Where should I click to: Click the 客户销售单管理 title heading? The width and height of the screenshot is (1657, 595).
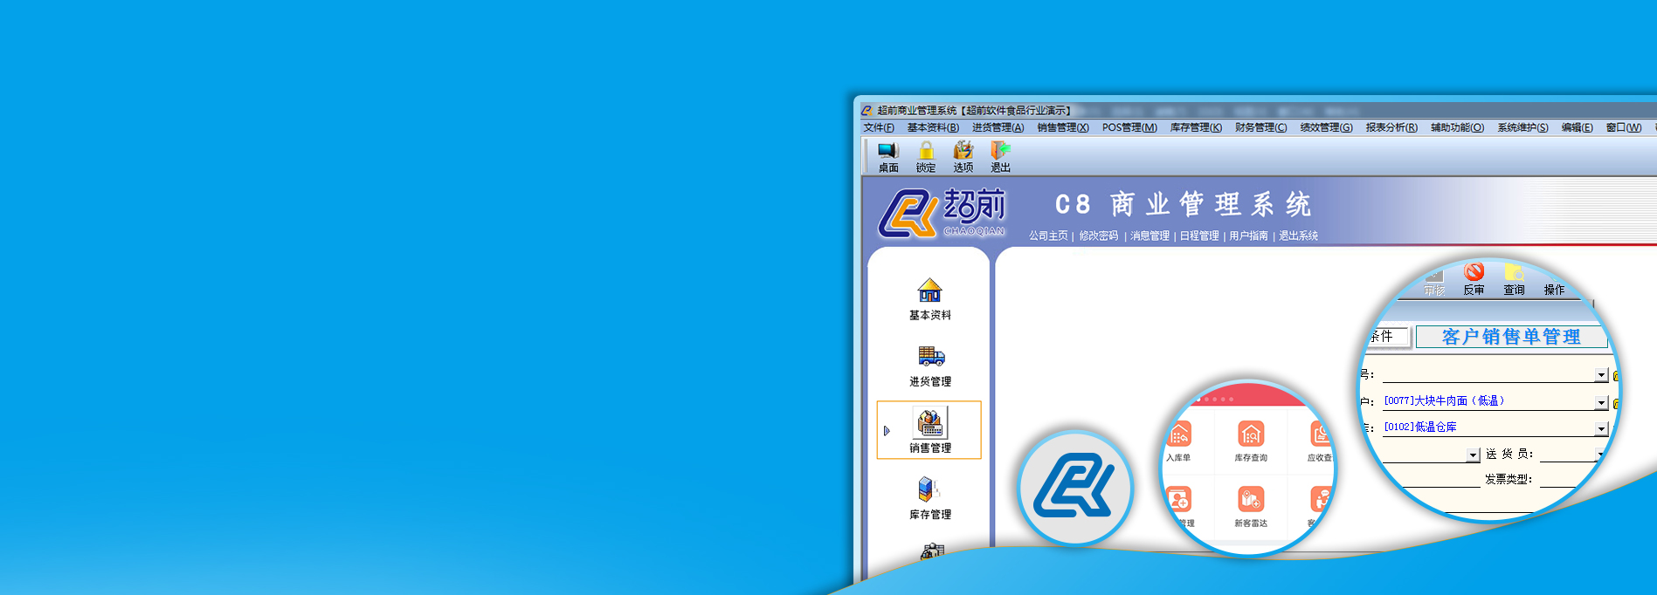pos(1511,337)
